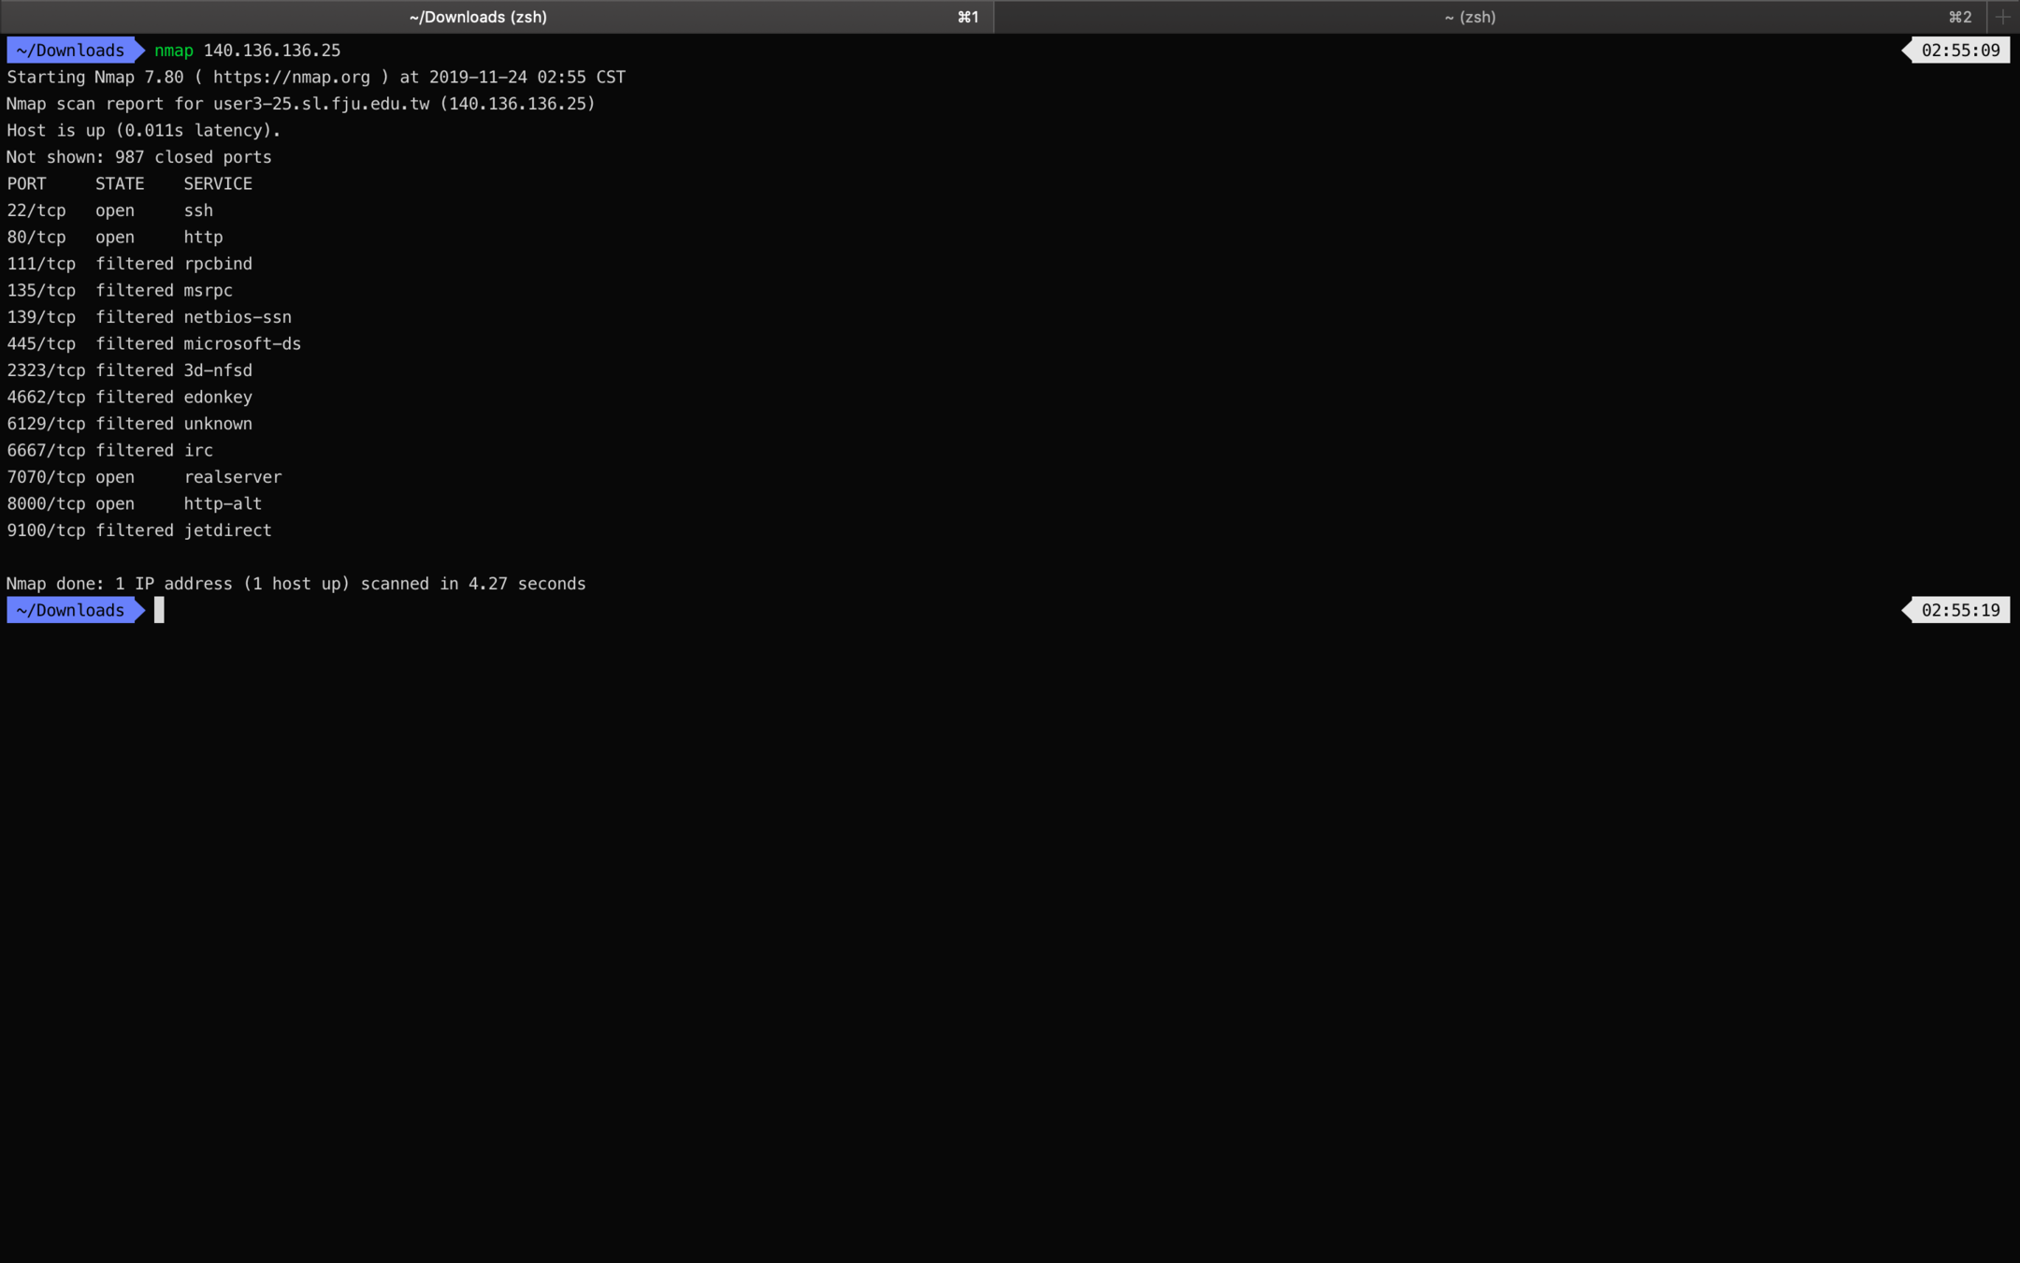Click the 02:55:19 timestamp badge
The width and height of the screenshot is (2020, 1263).
coord(1959,610)
